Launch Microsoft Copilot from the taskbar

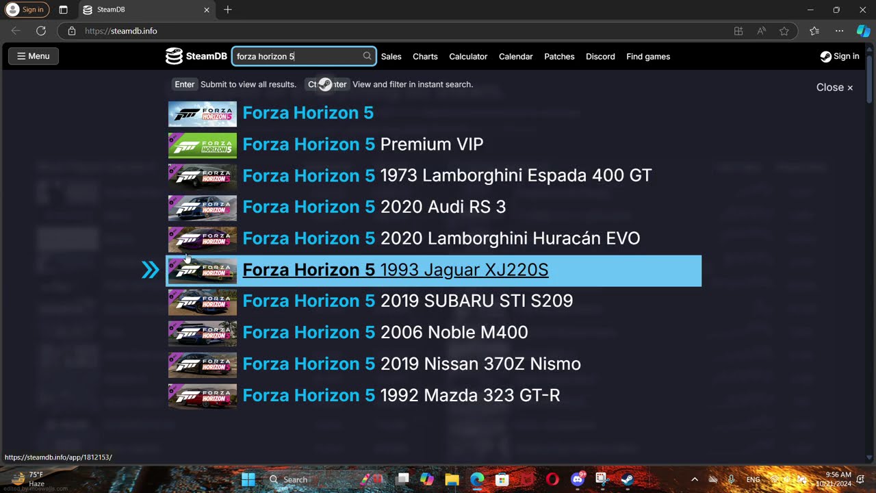[x=427, y=479]
